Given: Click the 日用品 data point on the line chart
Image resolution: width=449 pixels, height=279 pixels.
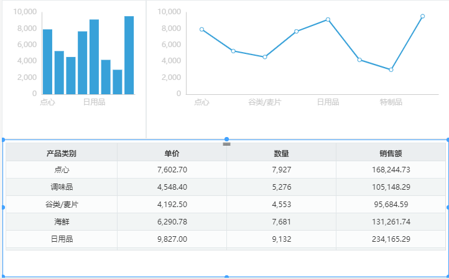Looking at the screenshot, I should [x=328, y=19].
